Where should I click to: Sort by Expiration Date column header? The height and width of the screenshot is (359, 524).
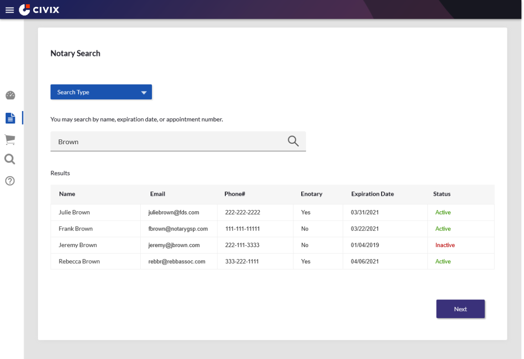pos(372,194)
